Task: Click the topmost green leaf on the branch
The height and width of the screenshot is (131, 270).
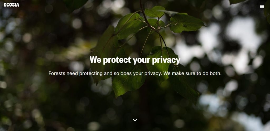Action: pos(155,12)
